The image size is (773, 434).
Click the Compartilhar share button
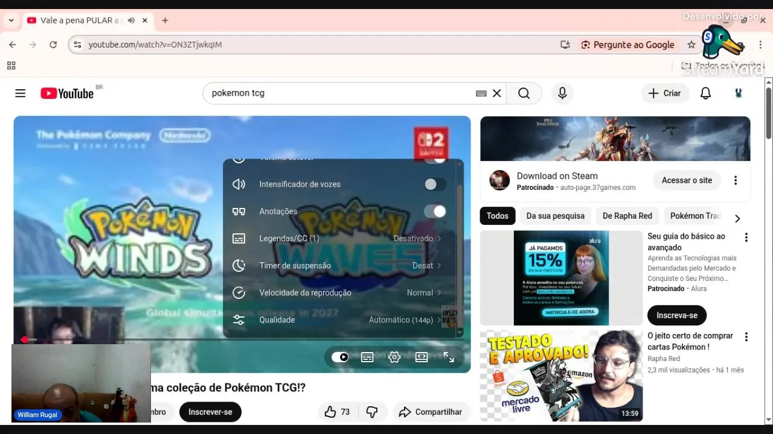[432, 412]
